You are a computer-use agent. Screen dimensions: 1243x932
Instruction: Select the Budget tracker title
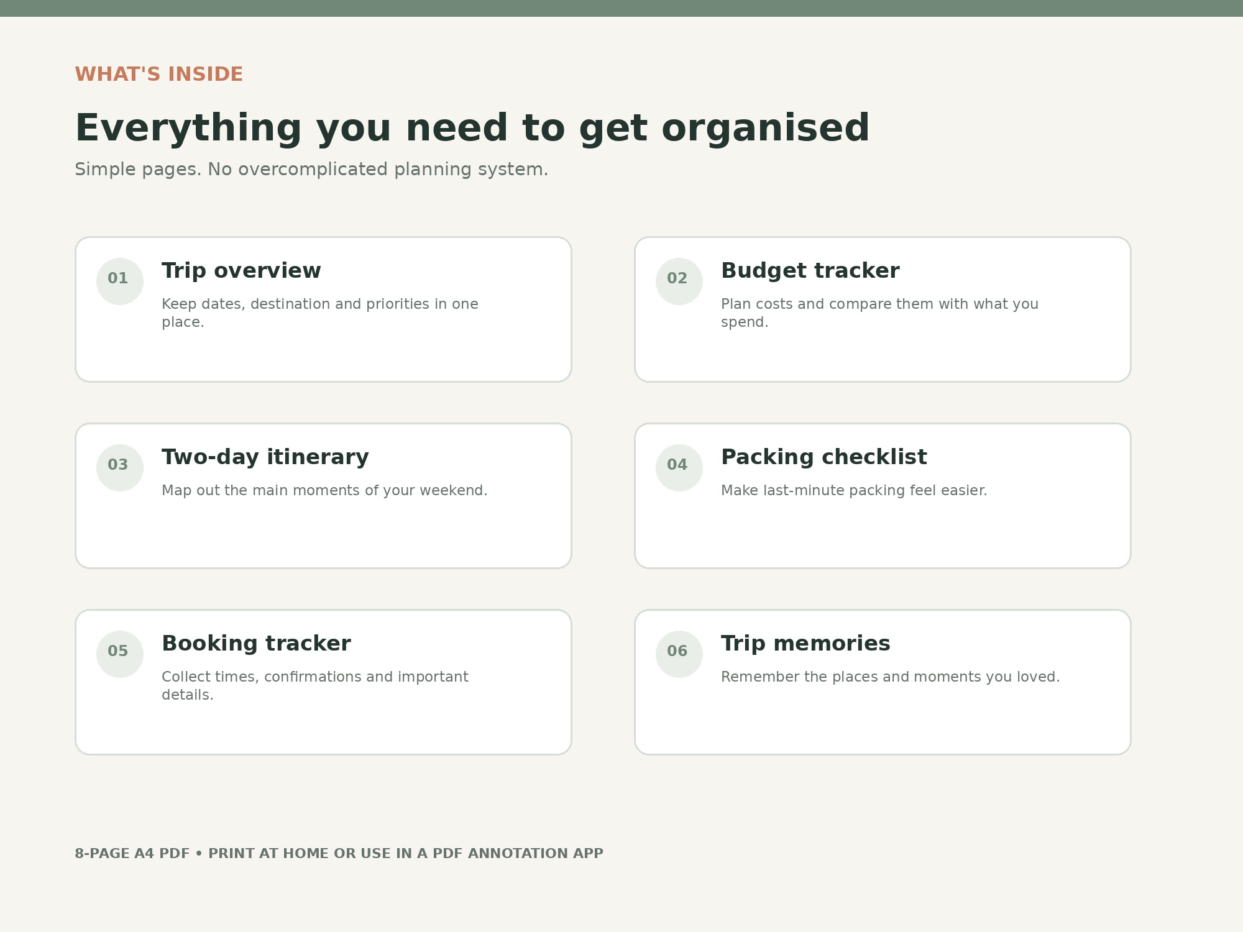coord(810,271)
